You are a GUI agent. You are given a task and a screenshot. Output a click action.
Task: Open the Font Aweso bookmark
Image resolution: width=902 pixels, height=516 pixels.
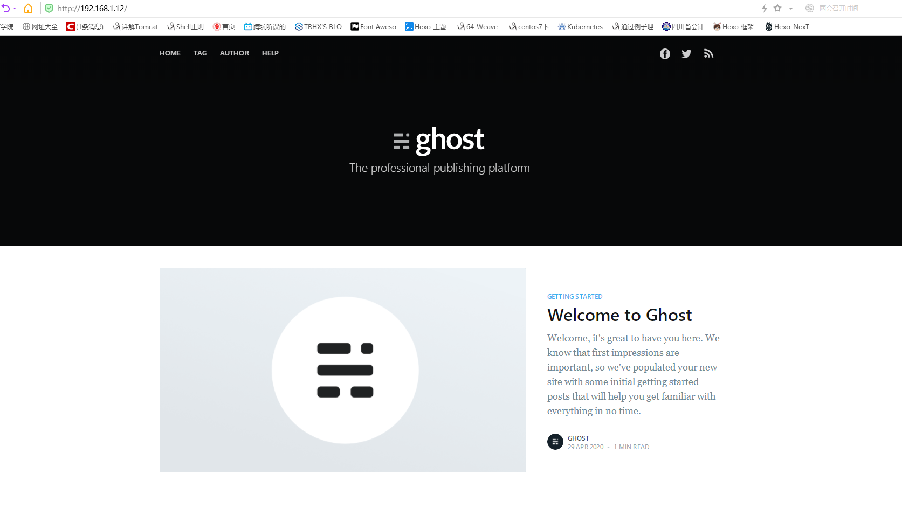(373, 26)
